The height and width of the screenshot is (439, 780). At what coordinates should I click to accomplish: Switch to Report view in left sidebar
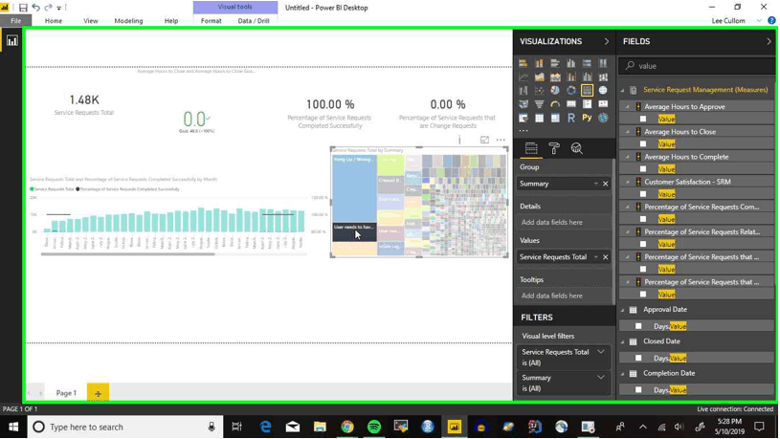point(11,41)
